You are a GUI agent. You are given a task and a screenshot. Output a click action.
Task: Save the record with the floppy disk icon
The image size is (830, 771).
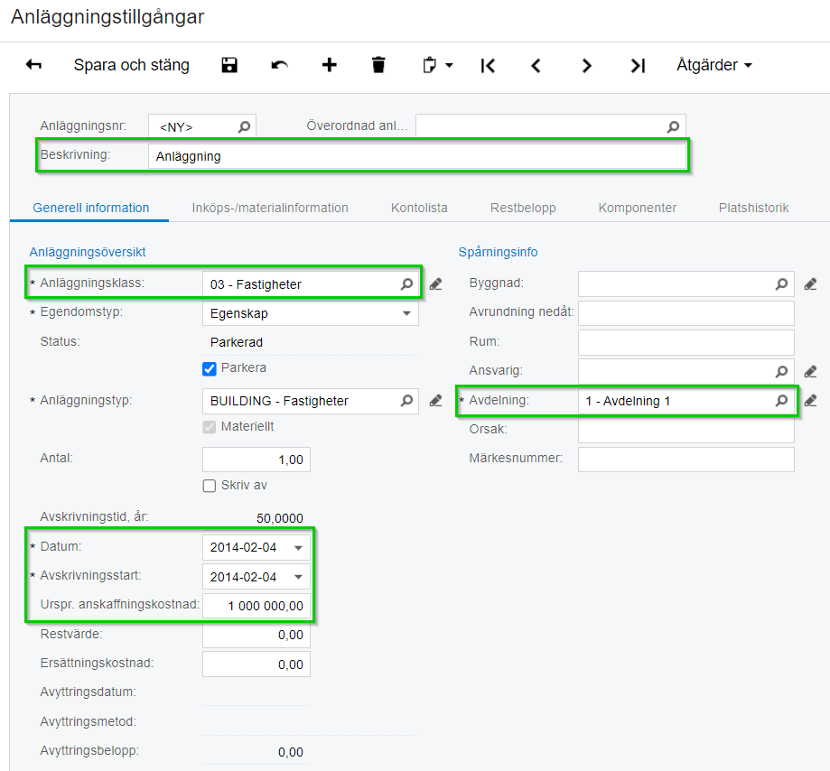tap(229, 65)
